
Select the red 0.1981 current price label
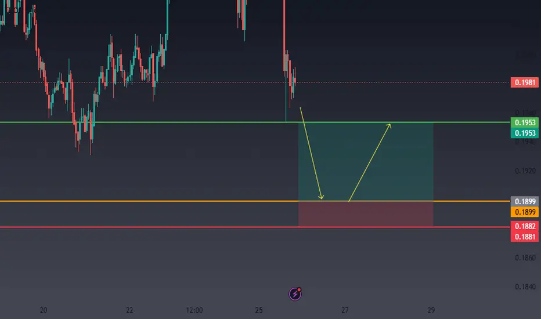coord(524,82)
